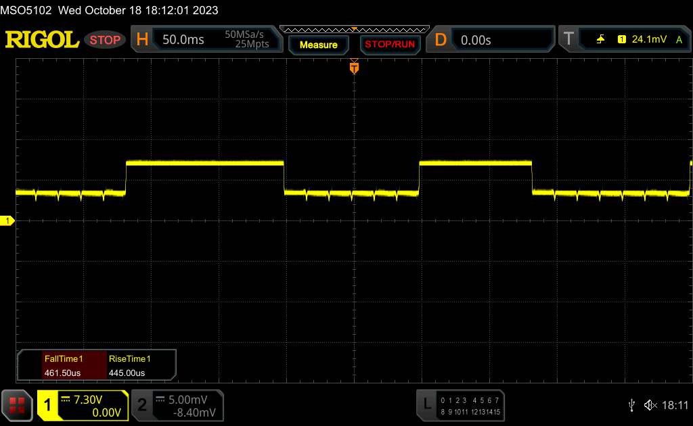The height and width of the screenshot is (426, 693).
Task: Open the horizontal timebase H menu
Action: pyautogui.click(x=142, y=40)
